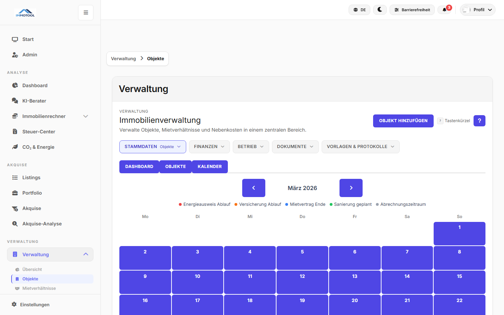The width and height of the screenshot is (504, 315).
Task: Open Verwaltung via the breadcrumb
Action: click(123, 58)
